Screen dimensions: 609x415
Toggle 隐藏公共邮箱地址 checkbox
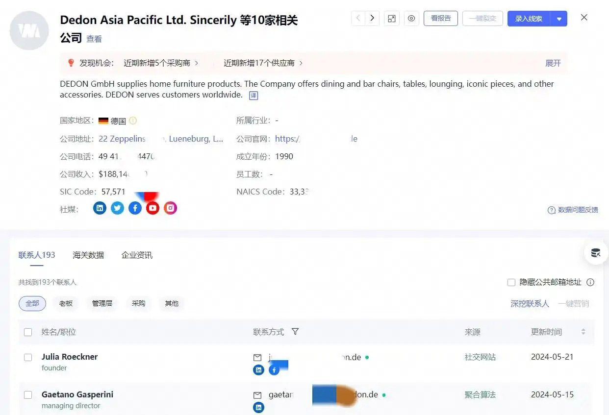click(511, 282)
